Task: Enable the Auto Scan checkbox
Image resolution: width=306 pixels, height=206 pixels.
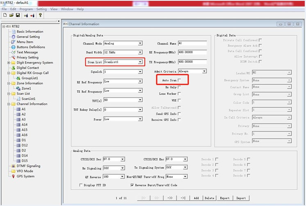Action: pyautogui.click(x=179, y=81)
